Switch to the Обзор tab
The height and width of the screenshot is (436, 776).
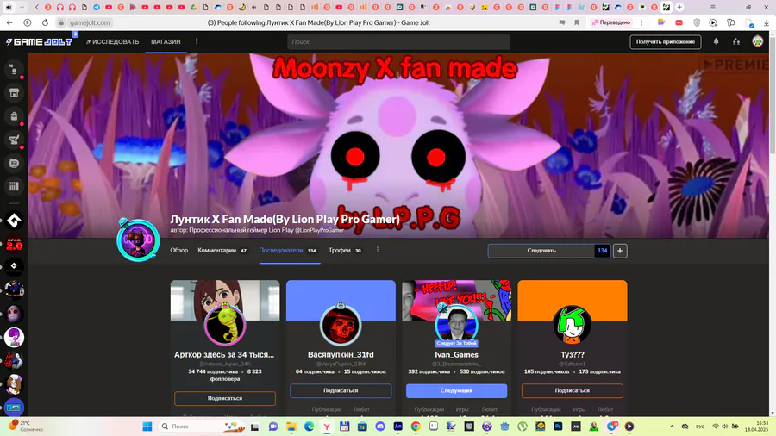pos(179,250)
